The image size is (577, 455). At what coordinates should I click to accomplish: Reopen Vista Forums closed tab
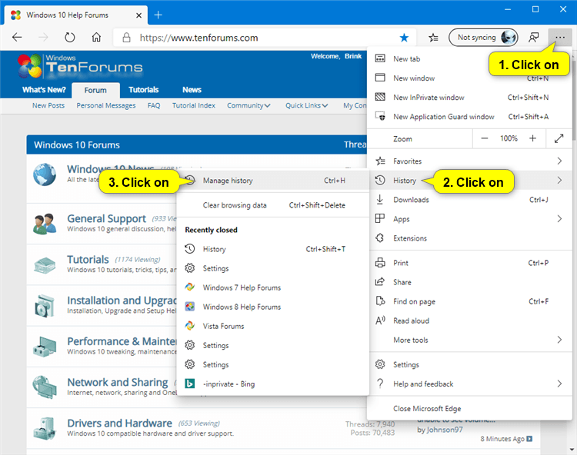273,326
